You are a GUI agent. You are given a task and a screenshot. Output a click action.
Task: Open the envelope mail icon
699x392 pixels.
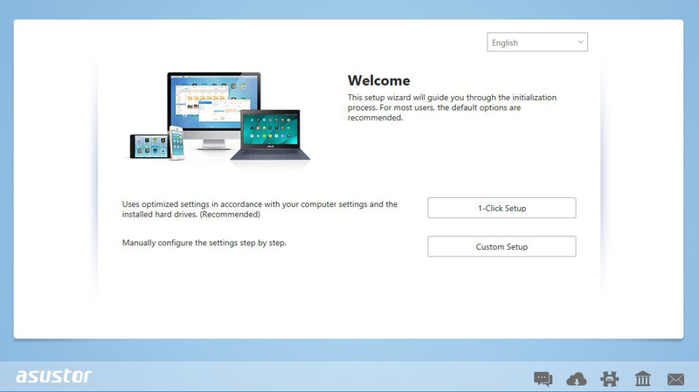tap(675, 380)
